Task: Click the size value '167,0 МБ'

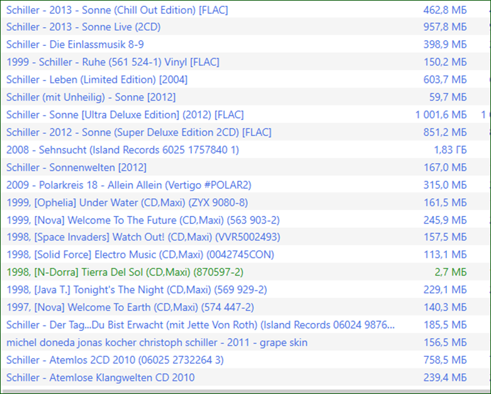Action: 445,167
